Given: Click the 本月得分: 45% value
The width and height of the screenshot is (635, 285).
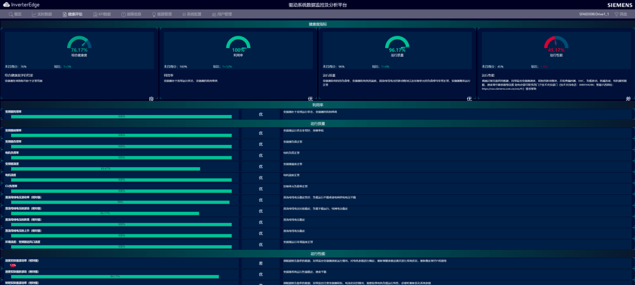Looking at the screenshot, I should point(493,66).
